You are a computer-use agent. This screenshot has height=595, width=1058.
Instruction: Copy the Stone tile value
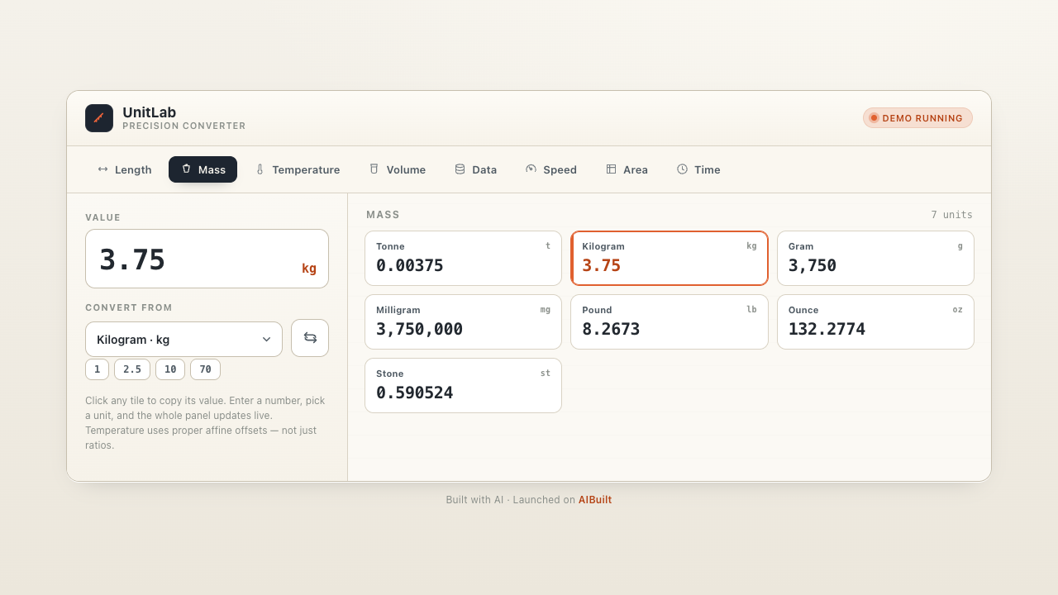pos(463,385)
